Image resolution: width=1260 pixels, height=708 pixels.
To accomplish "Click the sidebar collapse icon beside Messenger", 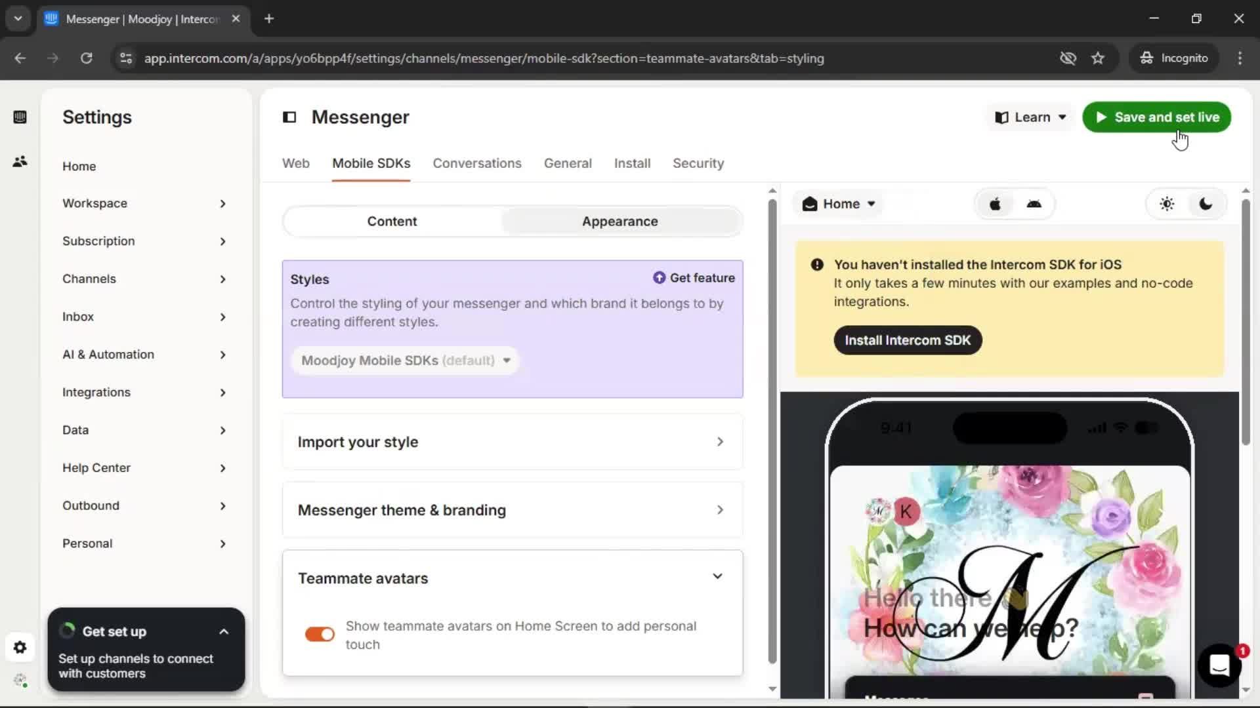I will 289,117.
